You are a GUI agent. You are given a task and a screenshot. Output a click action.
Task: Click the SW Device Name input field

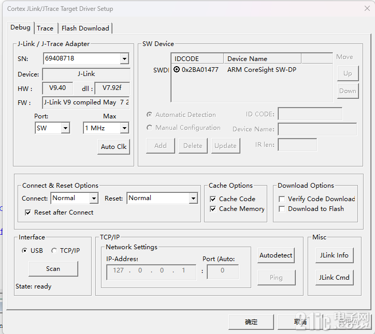coord(317,129)
